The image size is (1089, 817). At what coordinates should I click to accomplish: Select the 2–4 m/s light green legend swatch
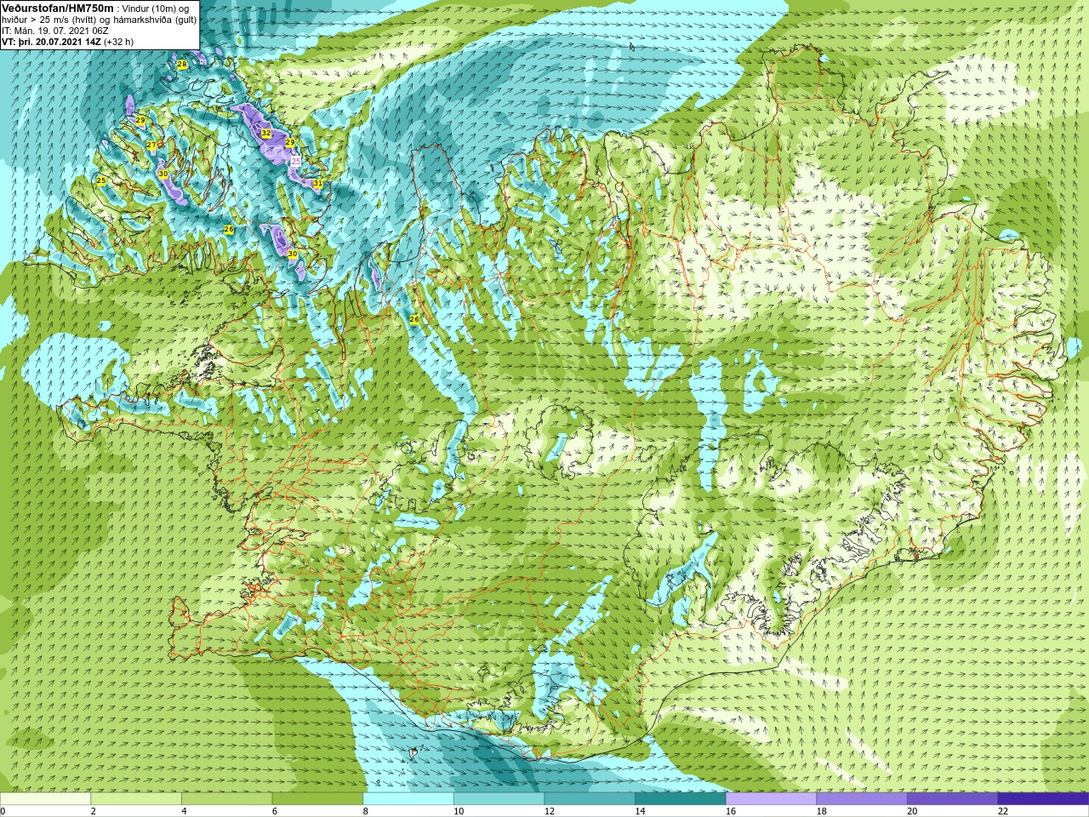136,799
